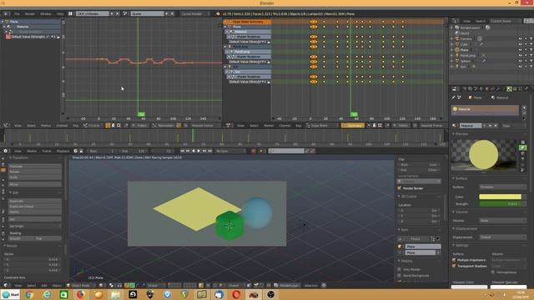The height and width of the screenshot is (300, 534).
Task: Click the Default Value (Strength) channel in the graph editor
Action: (x=28, y=37)
